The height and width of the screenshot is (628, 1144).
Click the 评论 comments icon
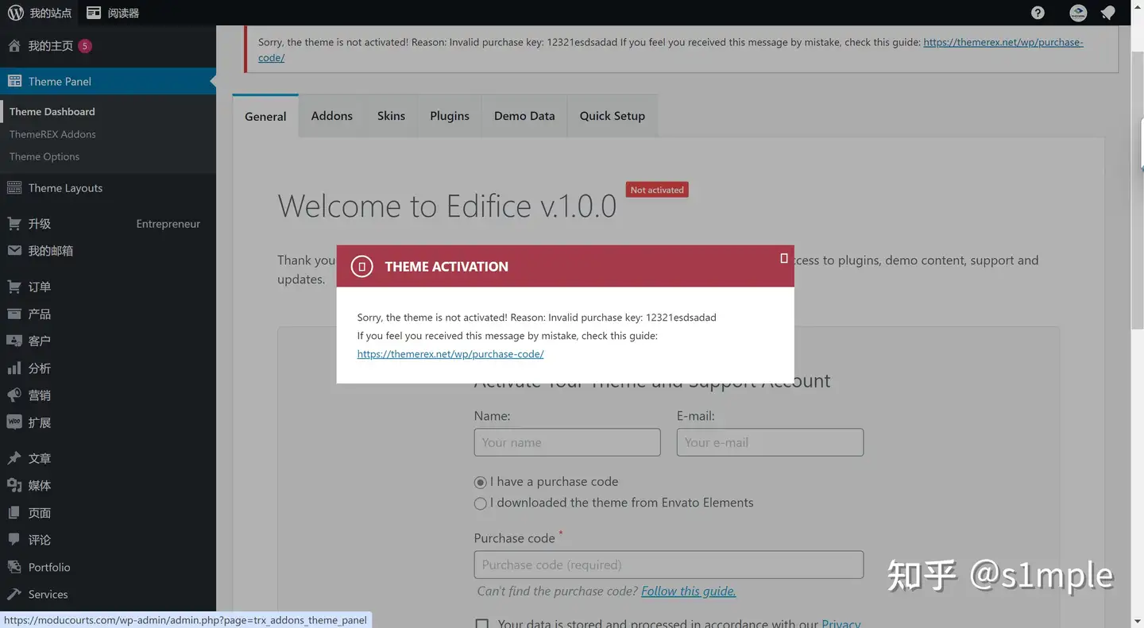[x=14, y=540]
